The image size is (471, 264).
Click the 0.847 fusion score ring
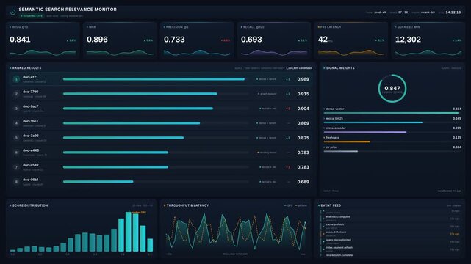click(392, 89)
